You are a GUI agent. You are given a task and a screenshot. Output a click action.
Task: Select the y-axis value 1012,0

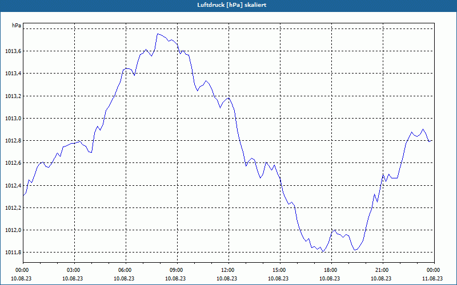click(13, 230)
